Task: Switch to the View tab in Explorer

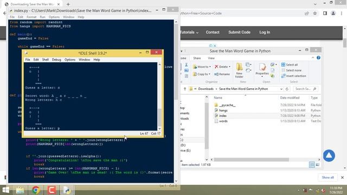Action: click(211, 58)
